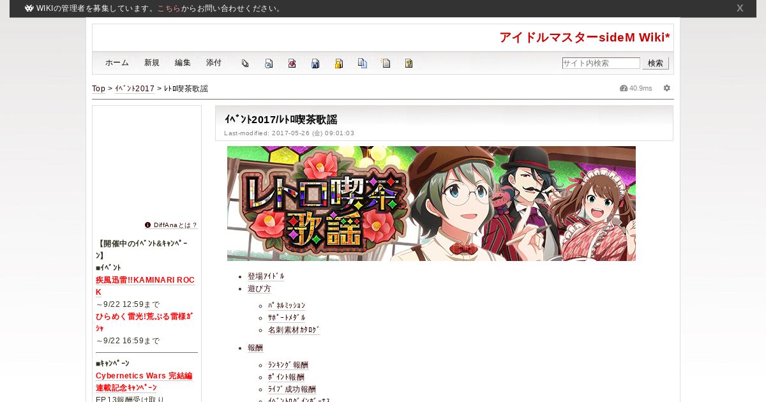
Task: Jump to ﾗﾝｷﾝｸﾞ報酬 subsection
Action: pyautogui.click(x=288, y=365)
